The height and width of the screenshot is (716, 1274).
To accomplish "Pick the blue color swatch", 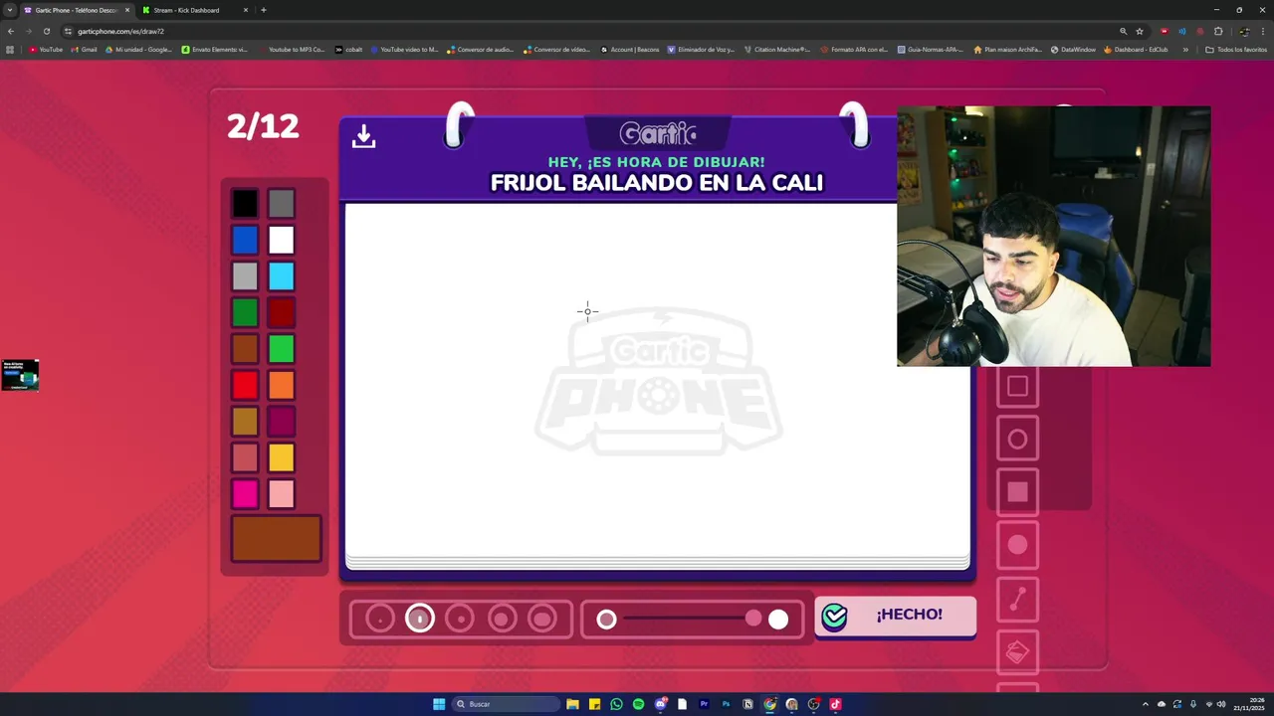I will [245, 240].
